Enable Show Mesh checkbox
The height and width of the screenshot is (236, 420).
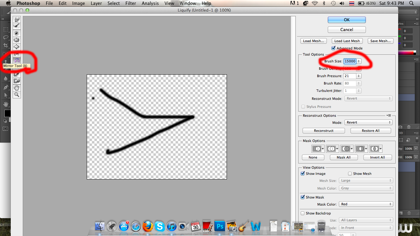(350, 174)
